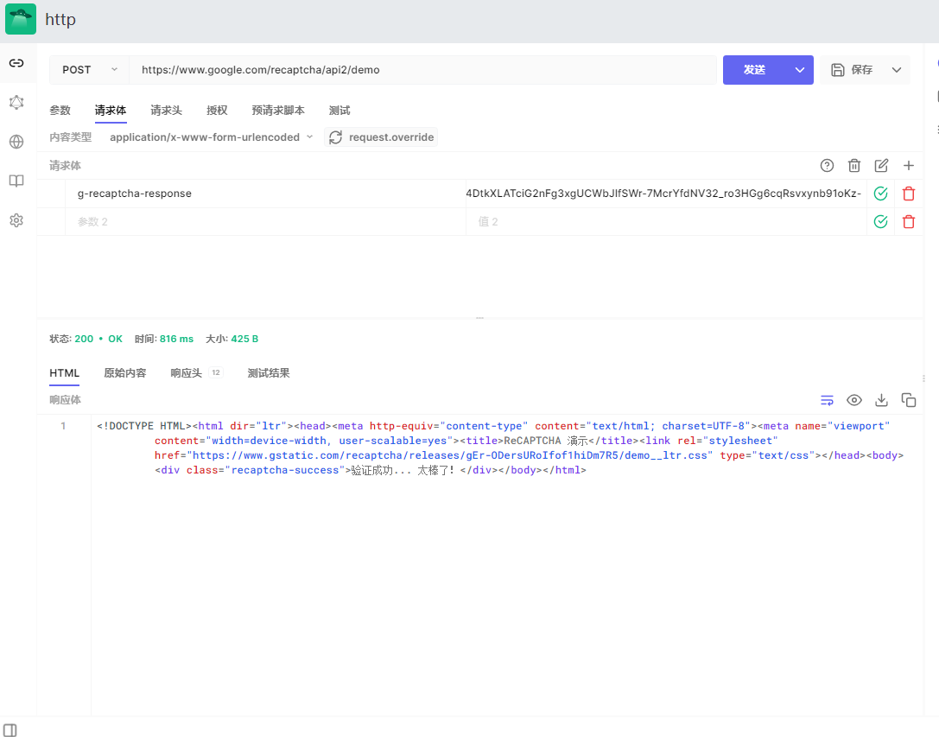The image size is (939, 737).
Task: Open the application/x-www-form-urlencoded content type dropdown
Action: tap(211, 137)
